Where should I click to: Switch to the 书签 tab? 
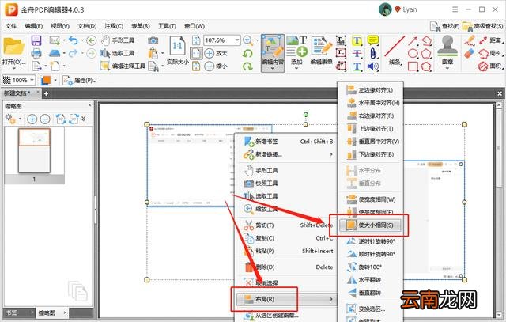tap(12, 313)
